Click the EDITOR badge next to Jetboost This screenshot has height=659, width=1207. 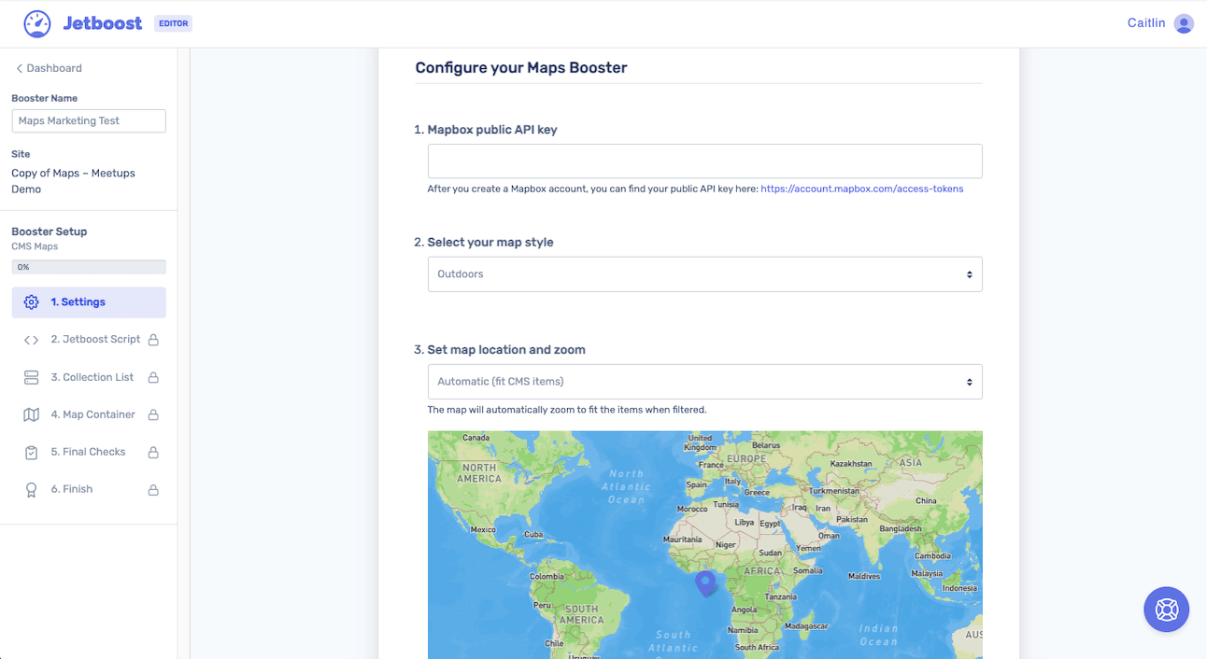point(173,23)
